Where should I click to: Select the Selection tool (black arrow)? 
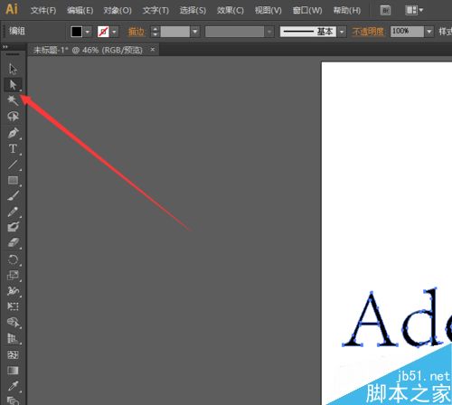click(x=13, y=69)
